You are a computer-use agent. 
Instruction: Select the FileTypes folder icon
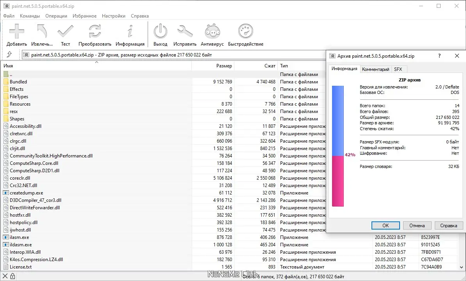5,97
